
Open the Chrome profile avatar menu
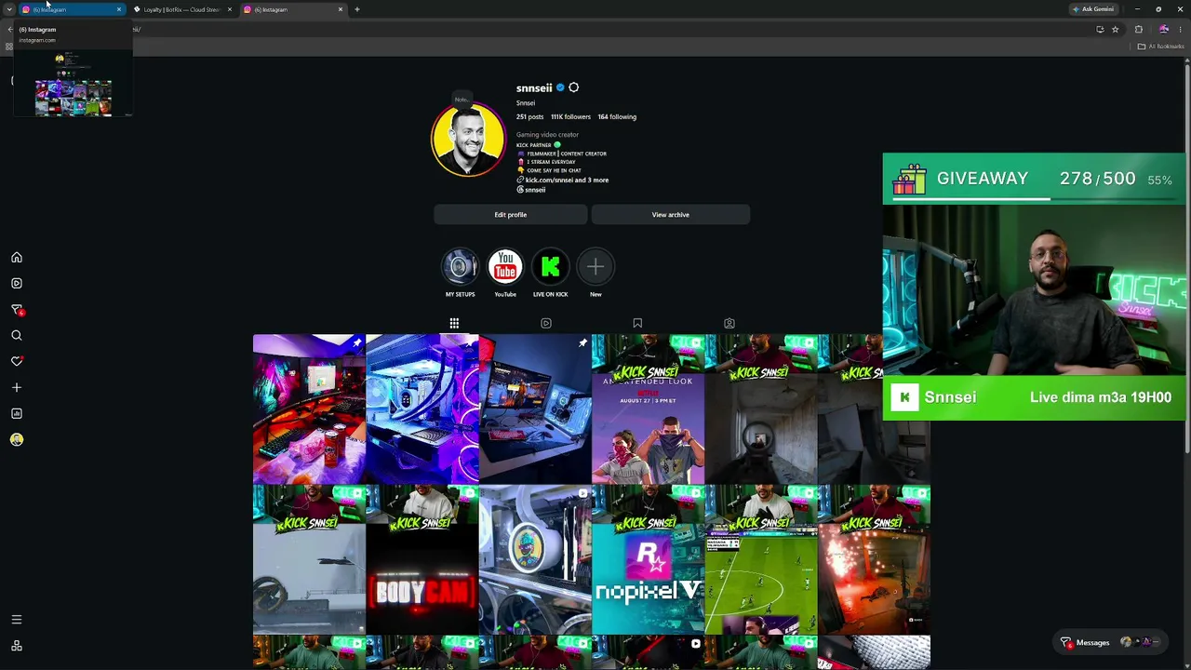(x=1163, y=29)
